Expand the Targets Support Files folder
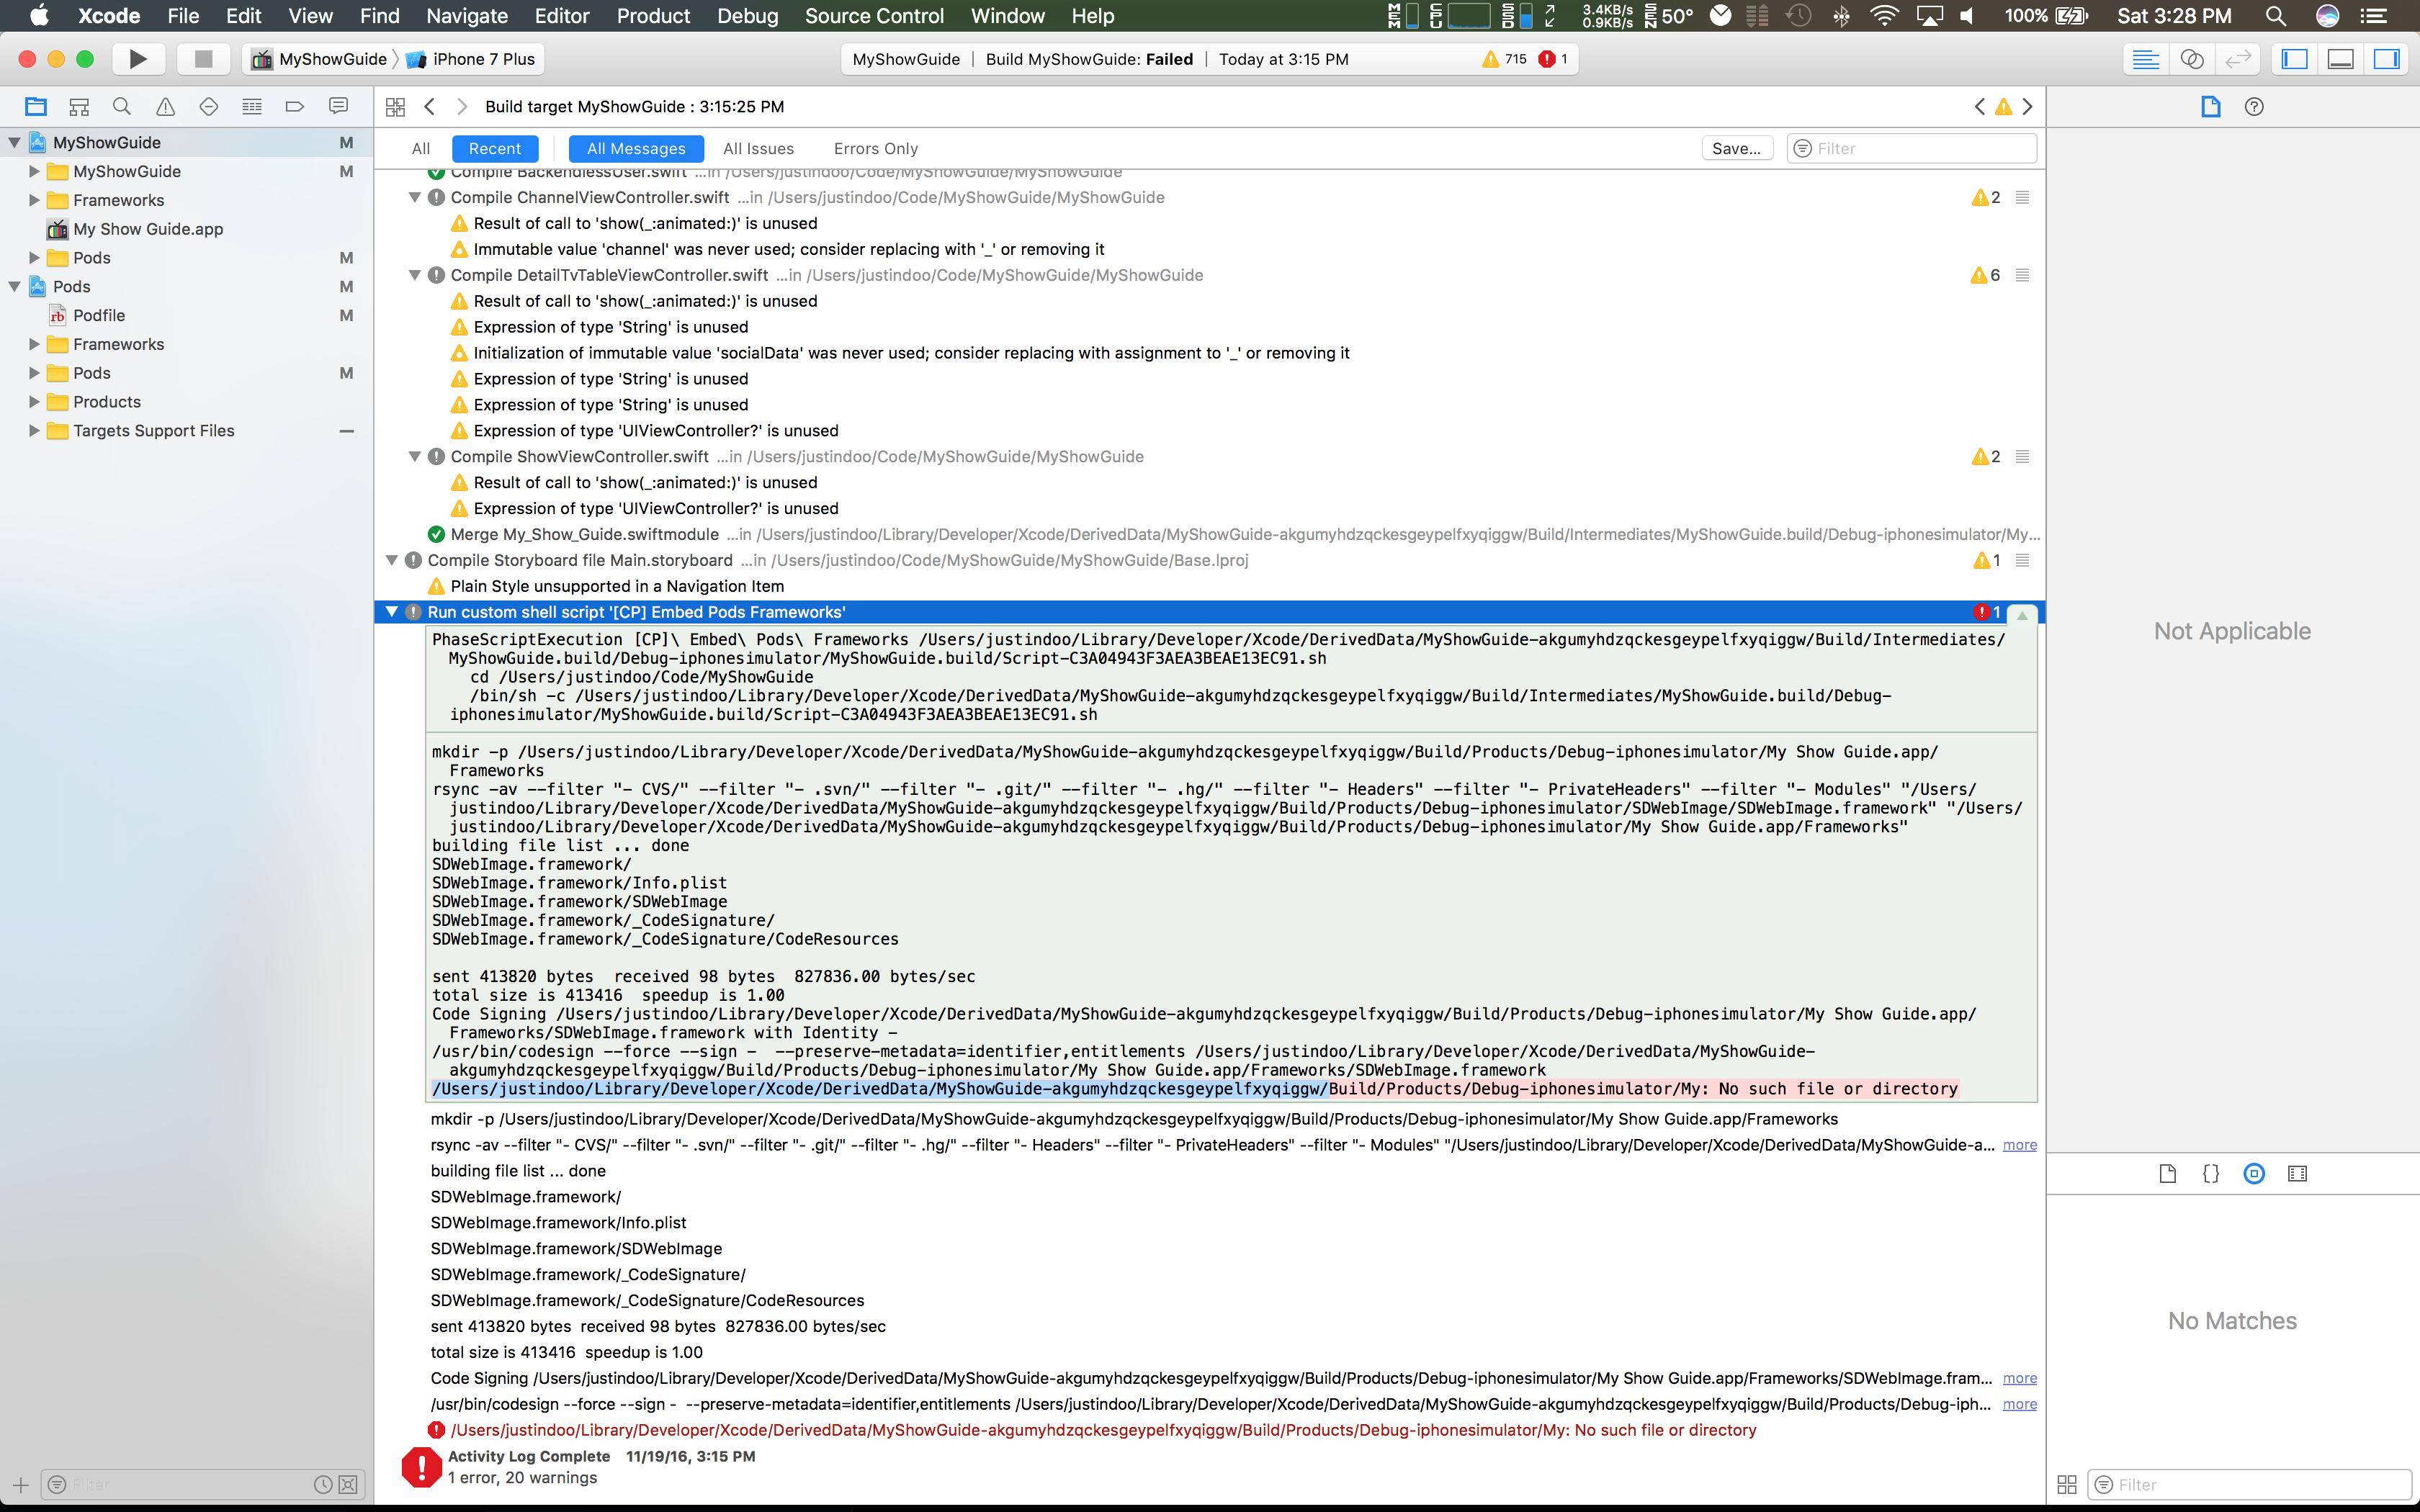This screenshot has width=2420, height=1512. tap(34, 430)
